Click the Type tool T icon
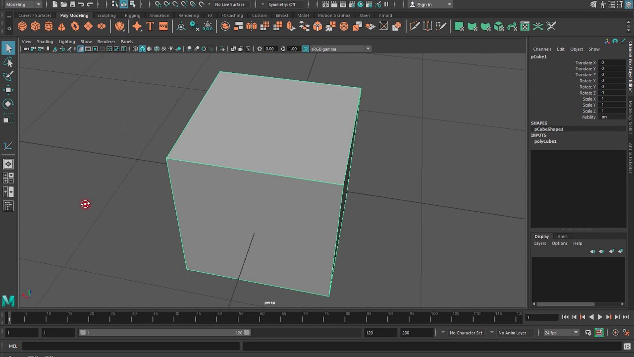634x357 pixels. pyautogui.click(x=150, y=26)
